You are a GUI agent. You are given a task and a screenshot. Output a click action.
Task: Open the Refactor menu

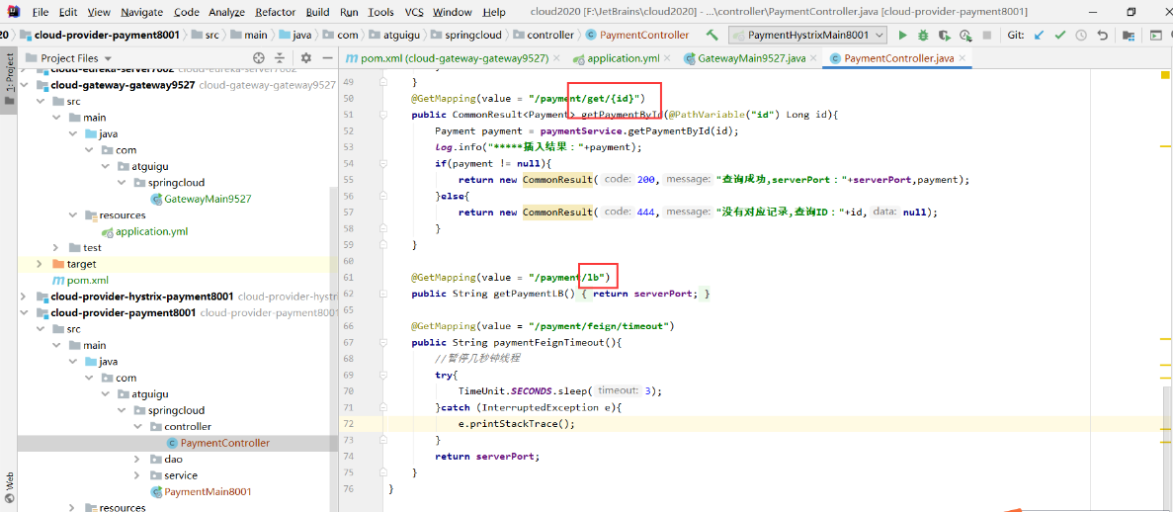point(275,12)
